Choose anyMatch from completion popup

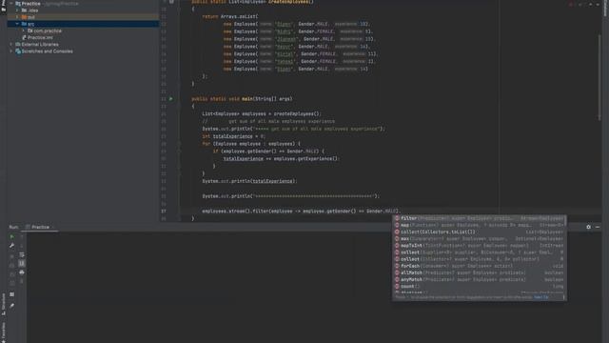click(479, 279)
